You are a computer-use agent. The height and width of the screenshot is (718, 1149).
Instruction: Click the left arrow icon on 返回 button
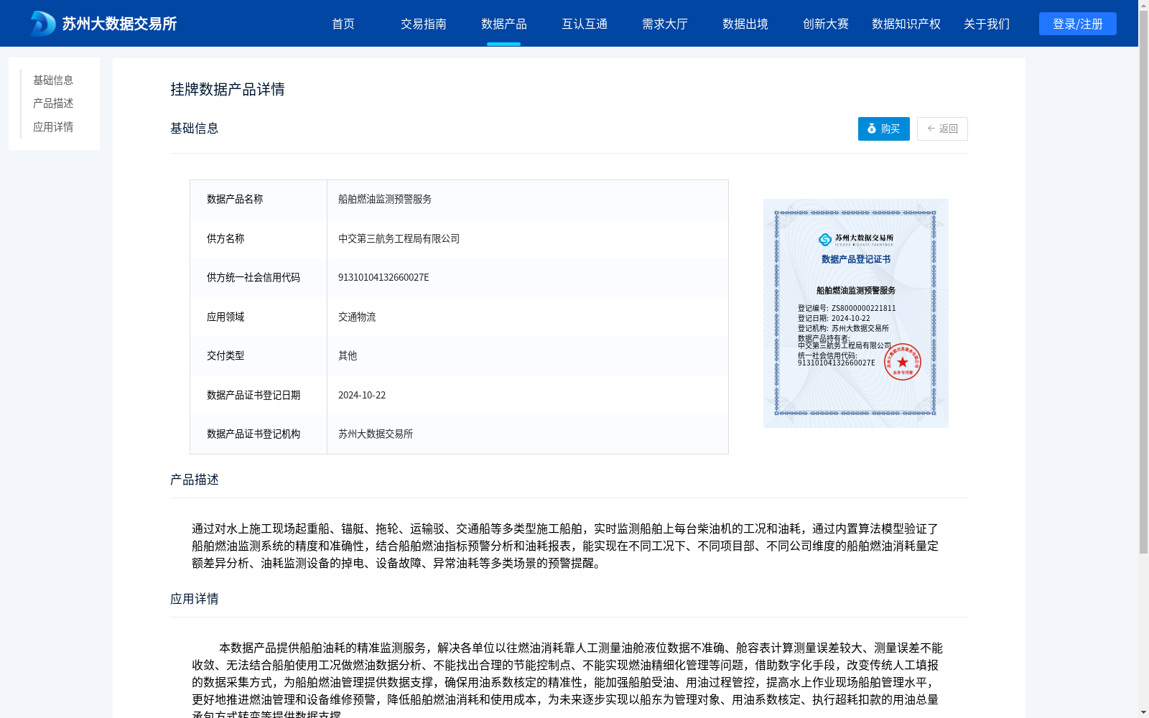(x=931, y=129)
